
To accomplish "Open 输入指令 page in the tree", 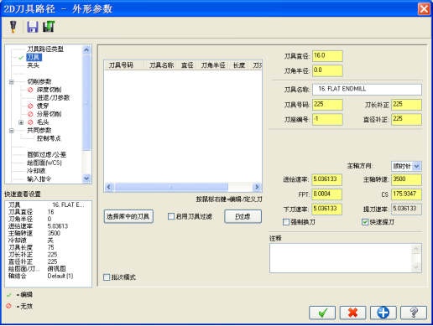I will (x=39, y=179).
